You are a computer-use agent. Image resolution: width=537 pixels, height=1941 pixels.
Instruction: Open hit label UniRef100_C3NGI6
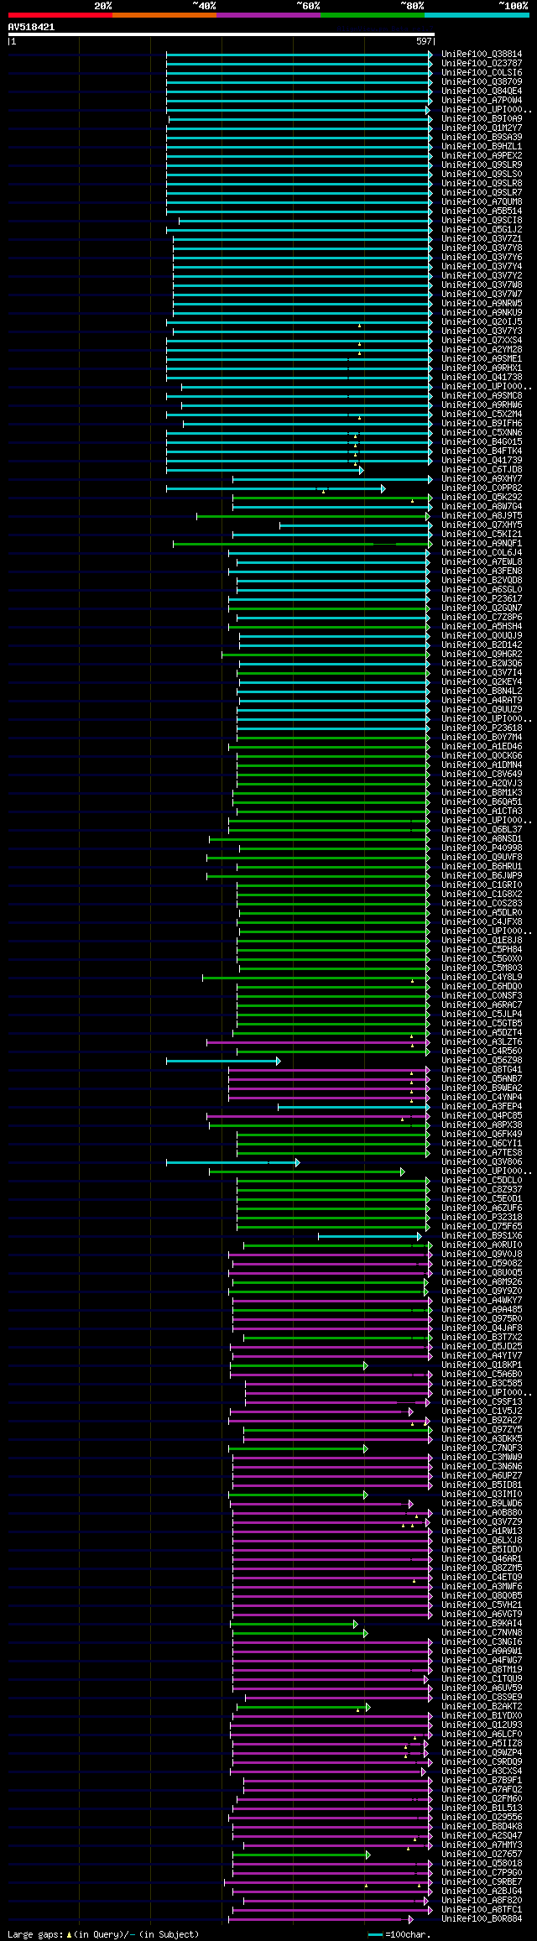(482, 1642)
